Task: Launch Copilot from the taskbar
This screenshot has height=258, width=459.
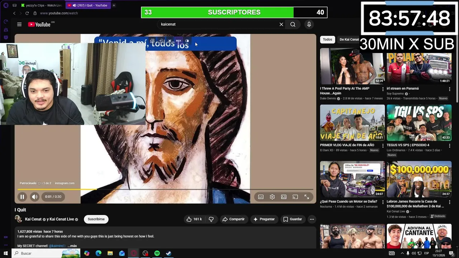Action: (87, 253)
